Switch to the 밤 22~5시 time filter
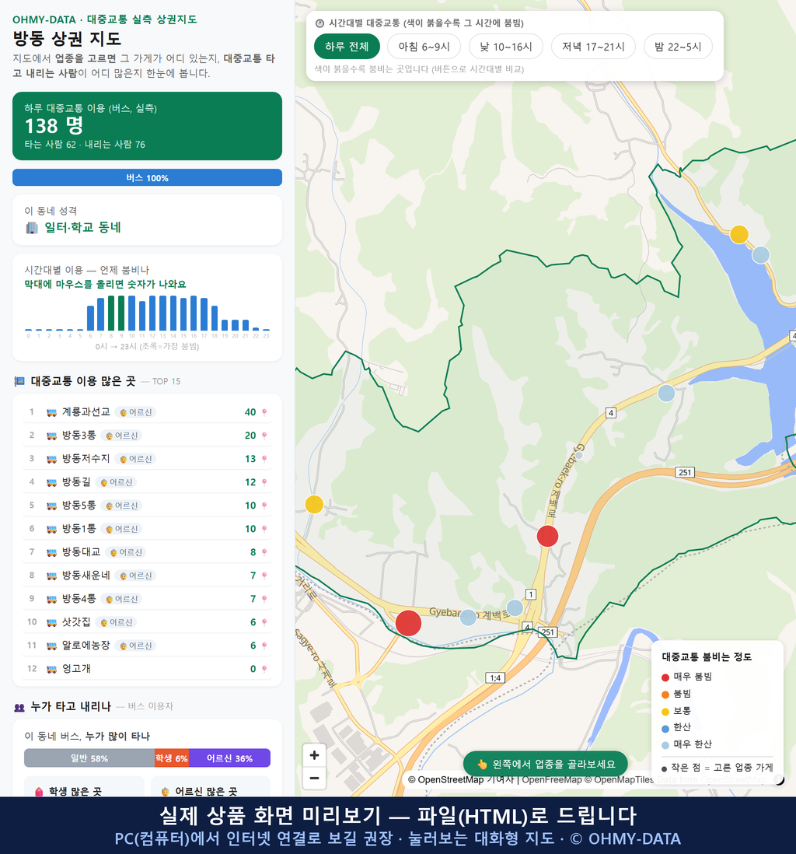 click(678, 47)
